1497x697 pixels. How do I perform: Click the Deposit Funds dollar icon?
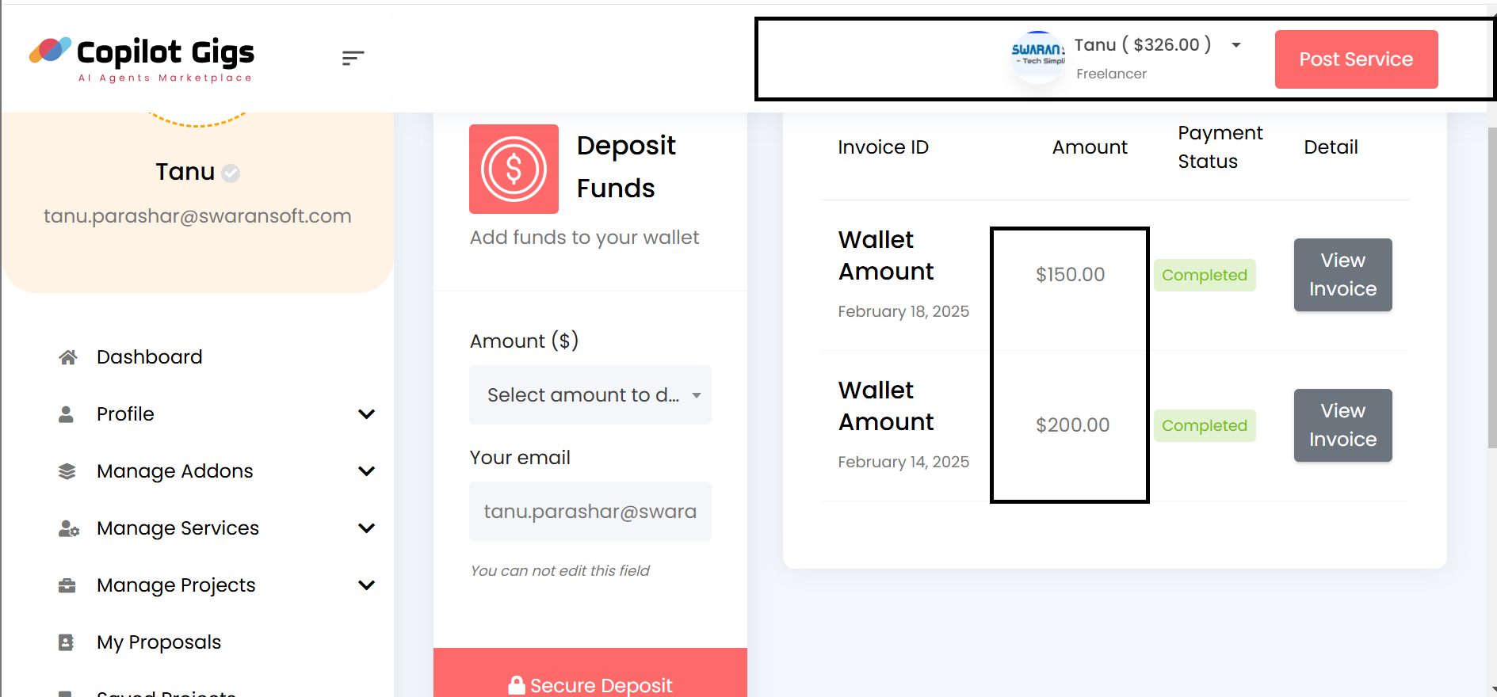(514, 169)
